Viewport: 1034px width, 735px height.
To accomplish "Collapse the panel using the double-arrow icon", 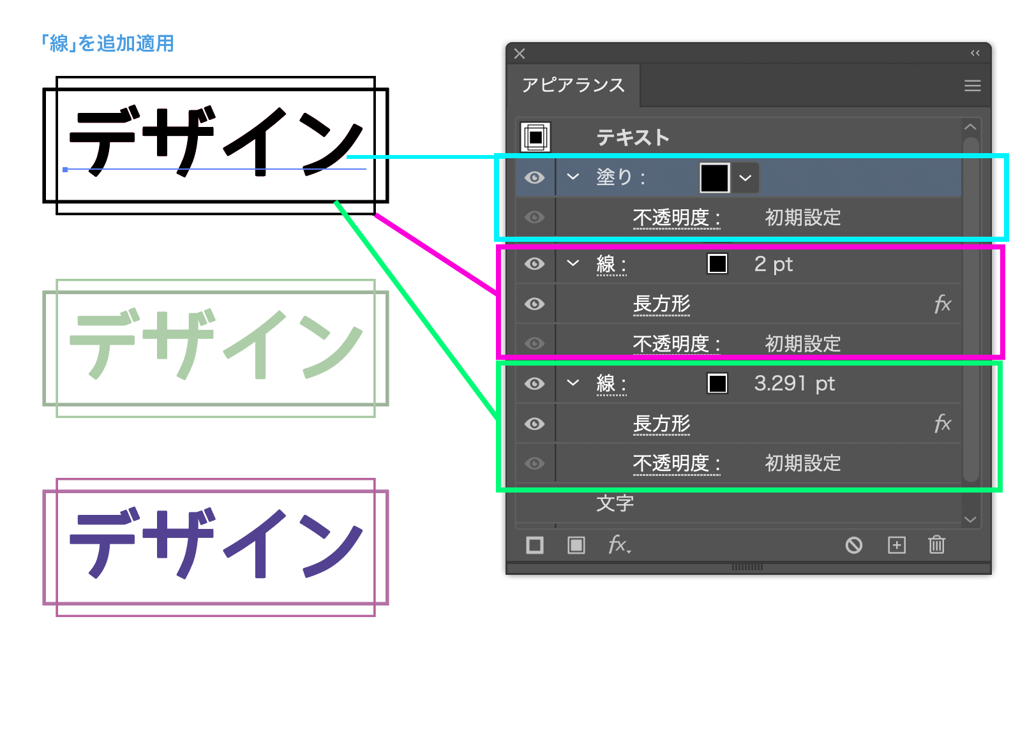I will pyautogui.click(x=975, y=53).
